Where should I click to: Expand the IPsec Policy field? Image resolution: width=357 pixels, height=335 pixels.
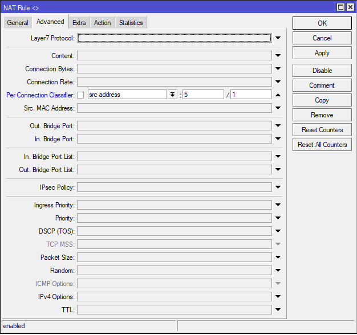pyautogui.click(x=278, y=187)
